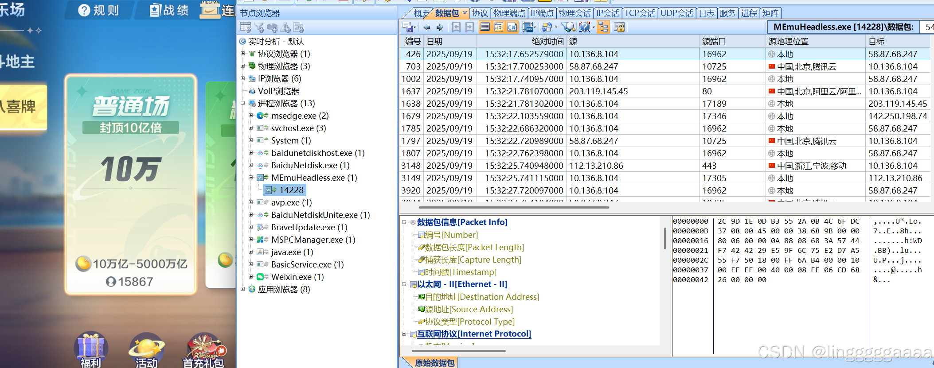This screenshot has height=368, width=934.
Task: Select packet row number 3148
Action: pos(665,166)
